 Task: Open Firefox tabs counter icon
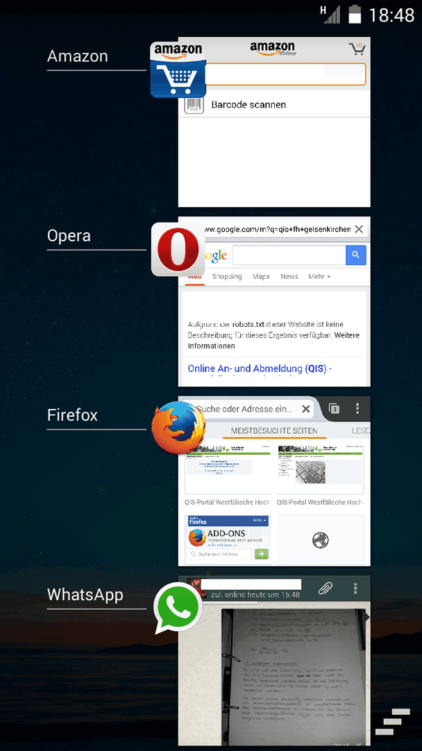334,409
